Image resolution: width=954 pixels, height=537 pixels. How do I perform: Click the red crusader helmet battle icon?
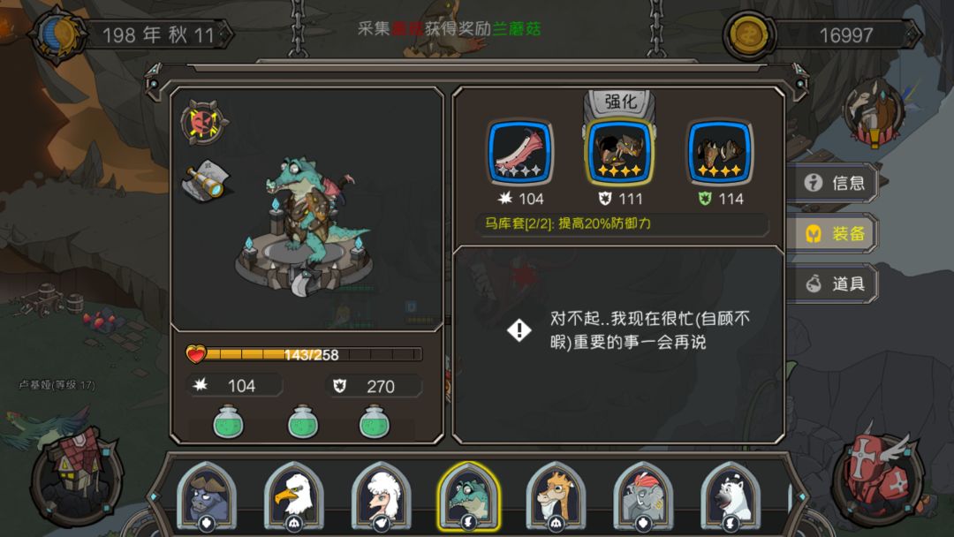(878, 478)
